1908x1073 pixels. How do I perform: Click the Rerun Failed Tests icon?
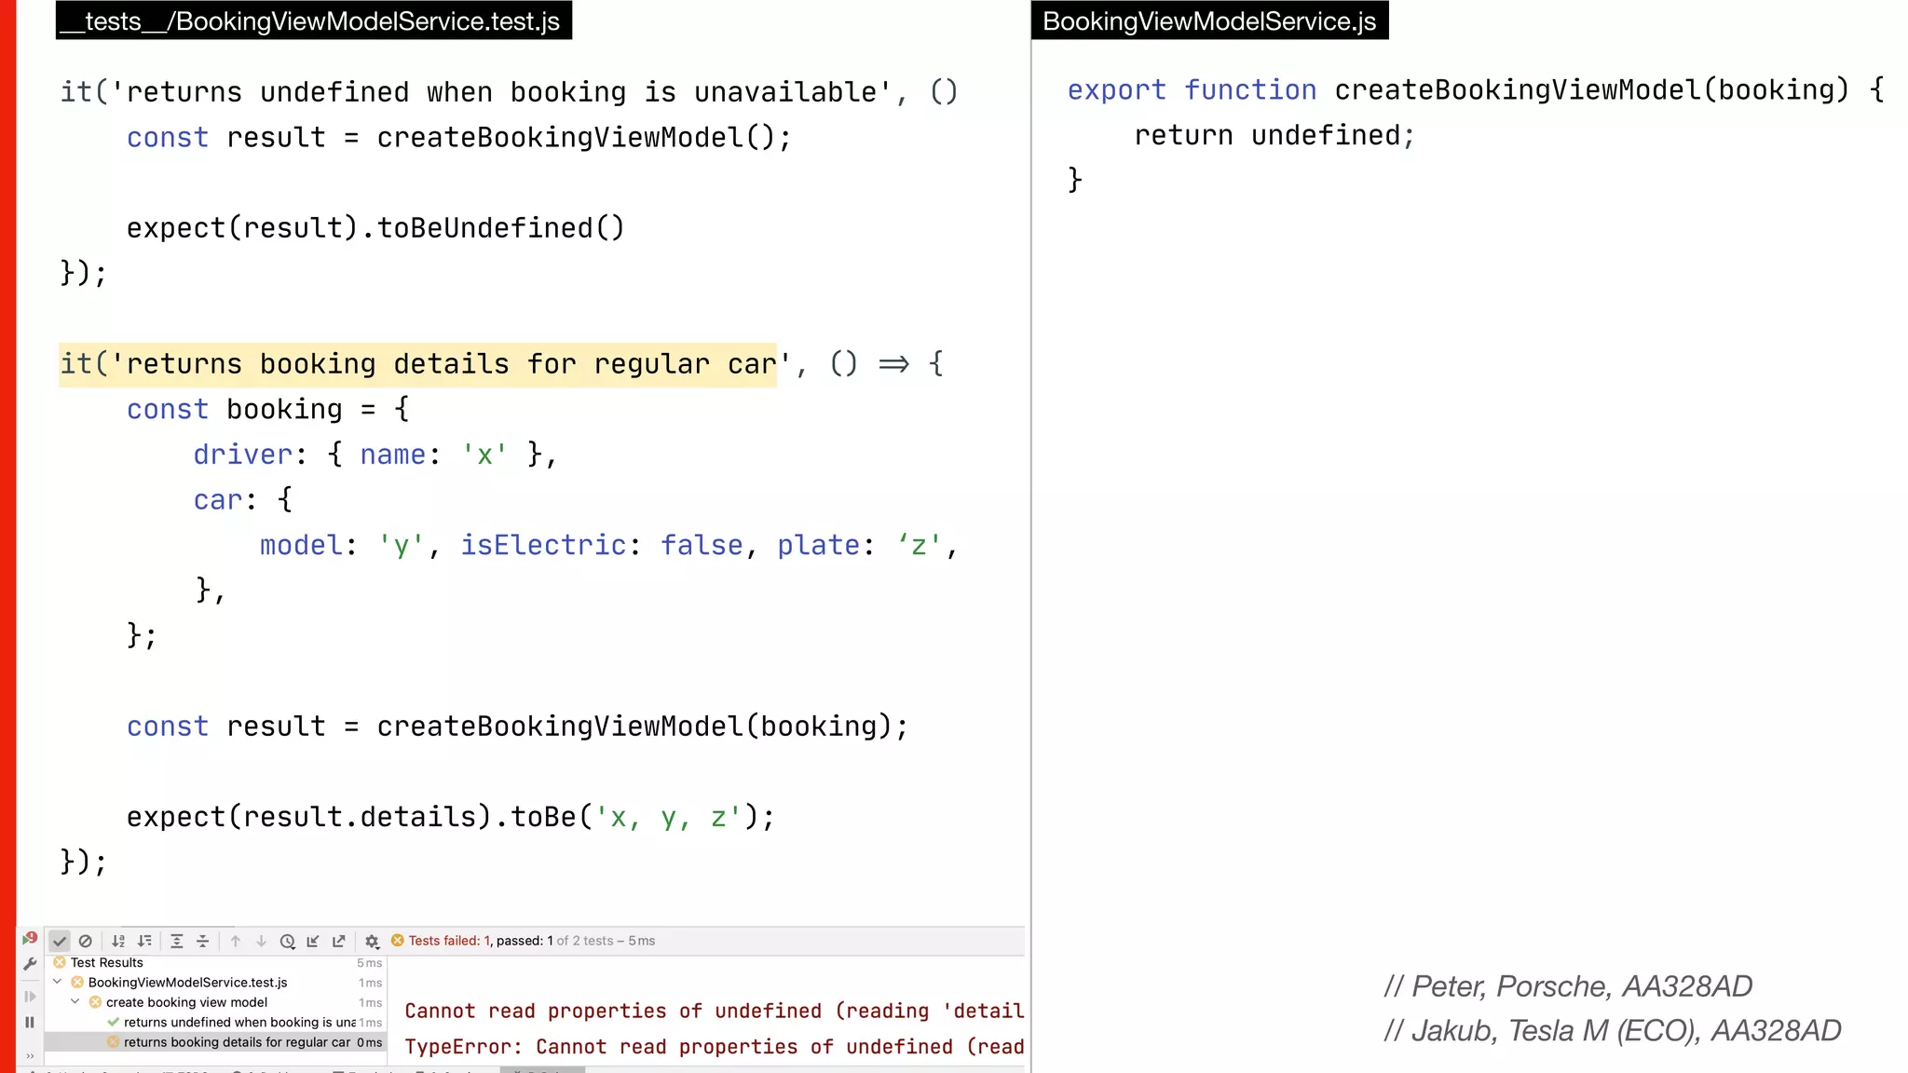click(30, 939)
